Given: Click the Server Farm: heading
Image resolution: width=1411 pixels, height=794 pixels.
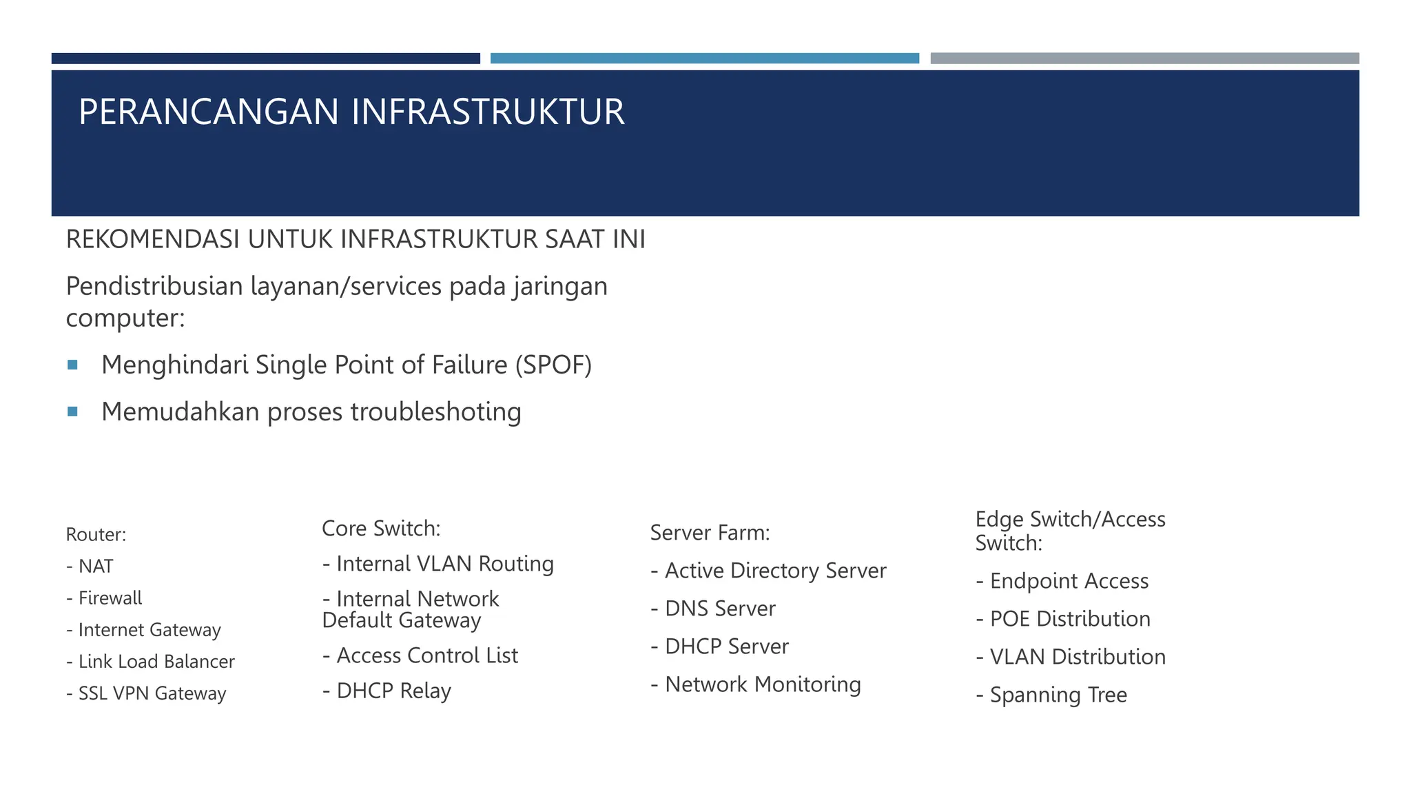Looking at the screenshot, I should coord(710,532).
